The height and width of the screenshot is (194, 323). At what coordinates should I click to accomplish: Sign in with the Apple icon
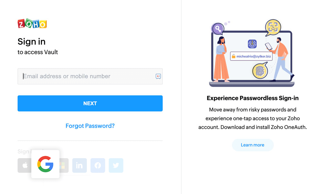(x=25, y=165)
